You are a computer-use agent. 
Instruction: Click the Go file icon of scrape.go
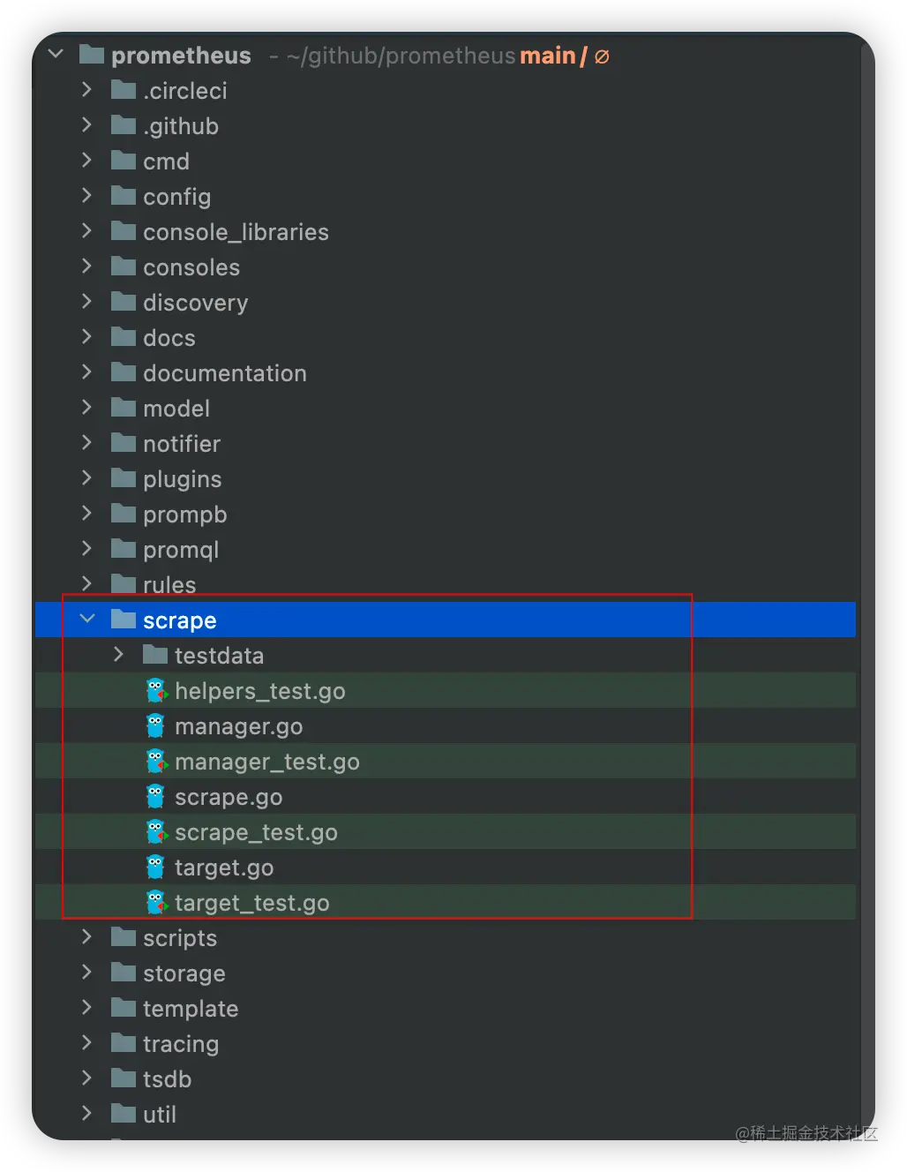coord(155,797)
